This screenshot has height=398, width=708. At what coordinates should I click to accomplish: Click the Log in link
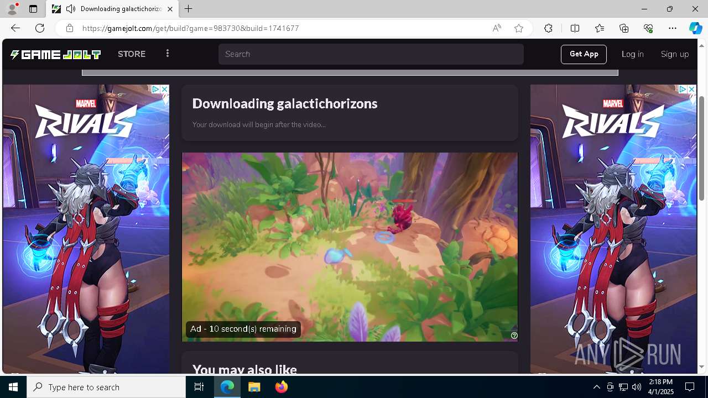[x=632, y=54]
